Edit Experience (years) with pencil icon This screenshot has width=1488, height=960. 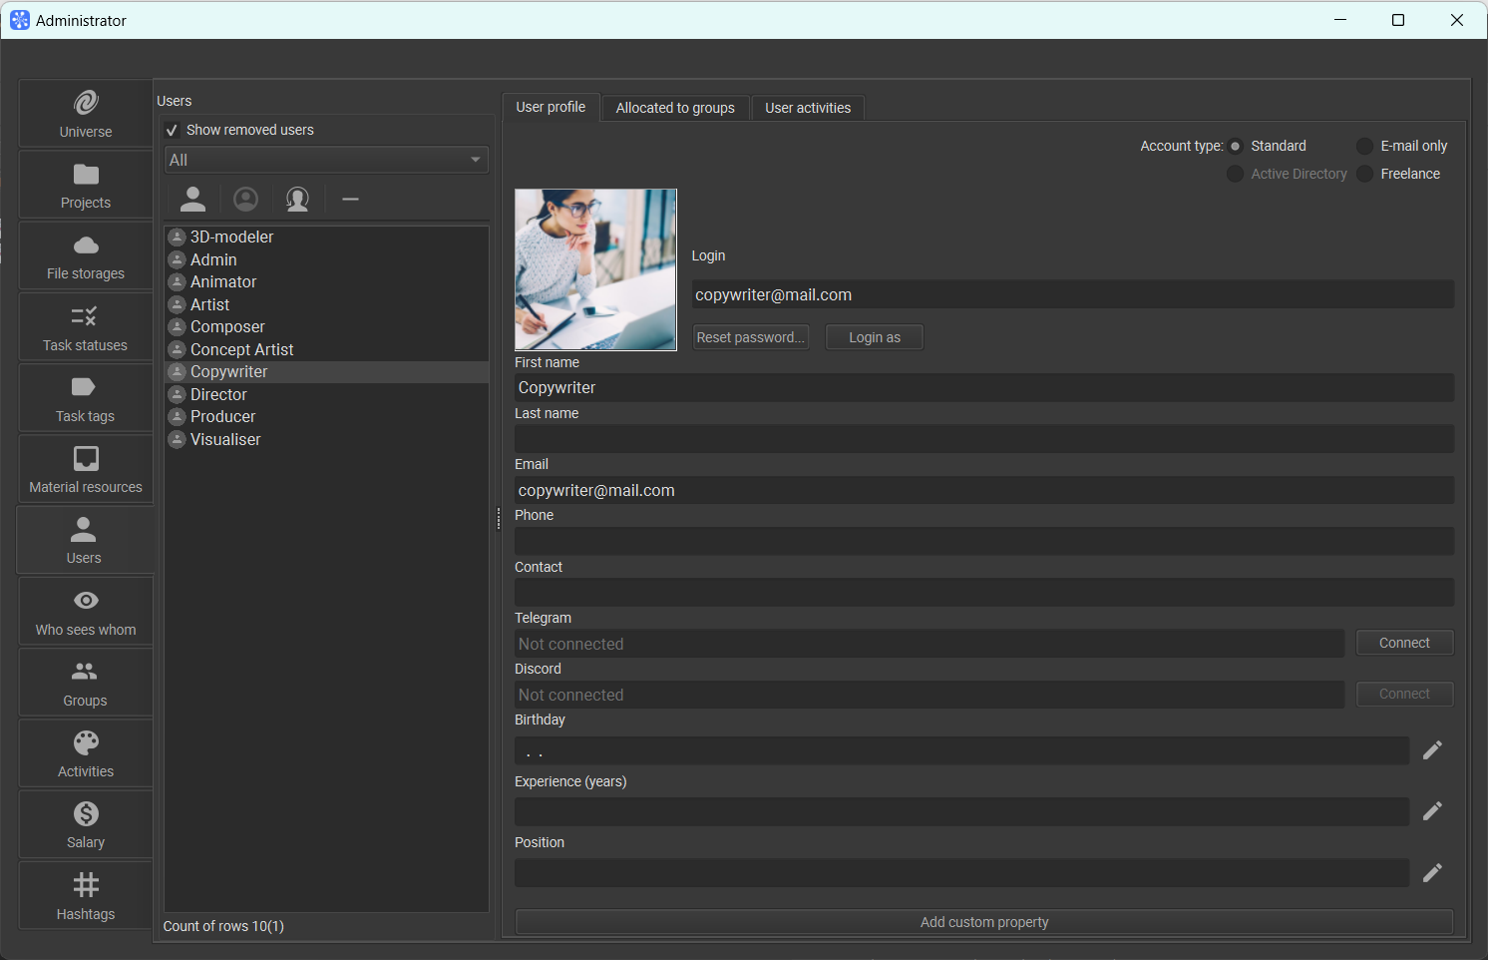(1432, 811)
